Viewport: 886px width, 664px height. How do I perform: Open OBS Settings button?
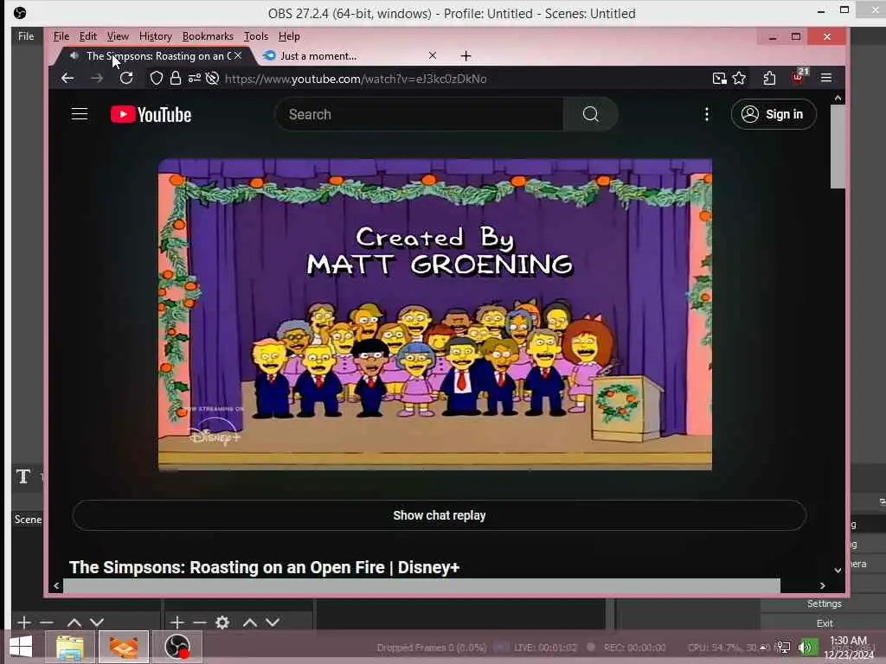pyautogui.click(x=824, y=603)
